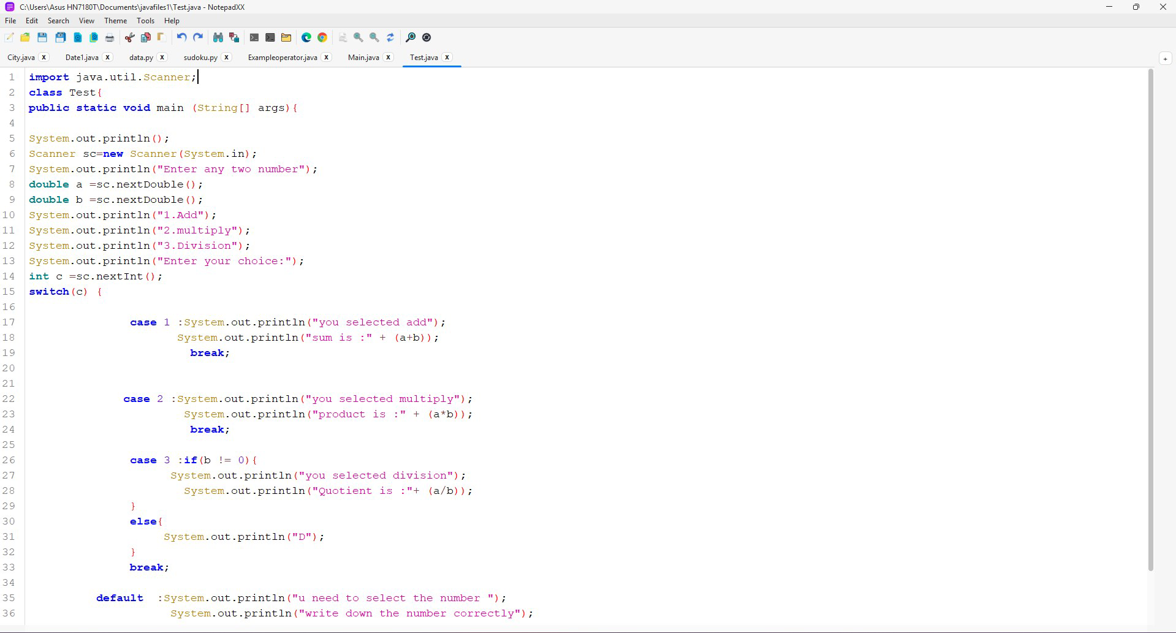Click the Undo arrow icon

pos(181,37)
